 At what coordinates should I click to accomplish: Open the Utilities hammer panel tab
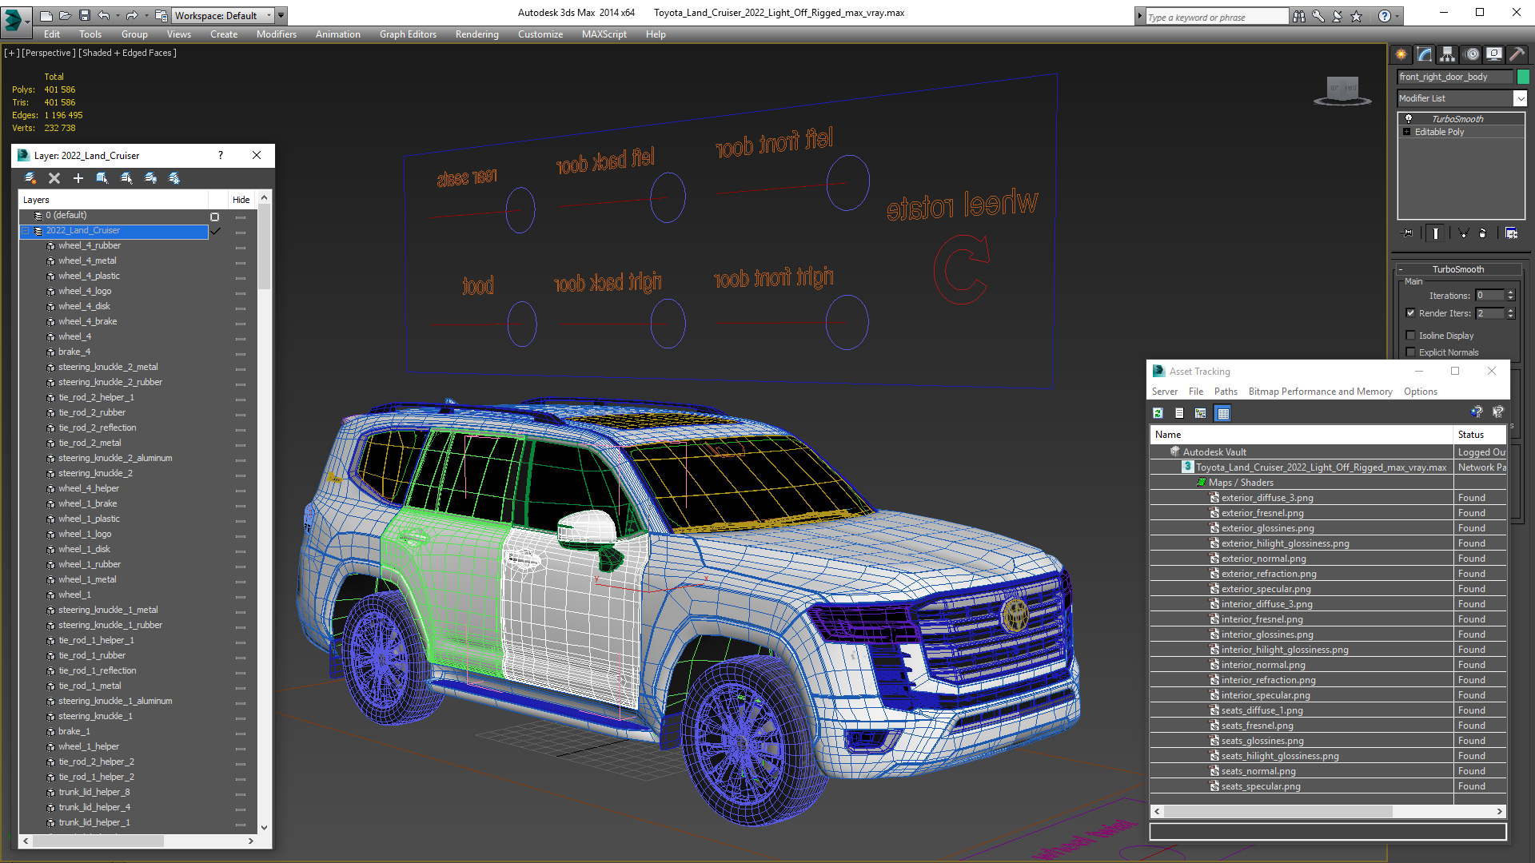click(x=1517, y=54)
